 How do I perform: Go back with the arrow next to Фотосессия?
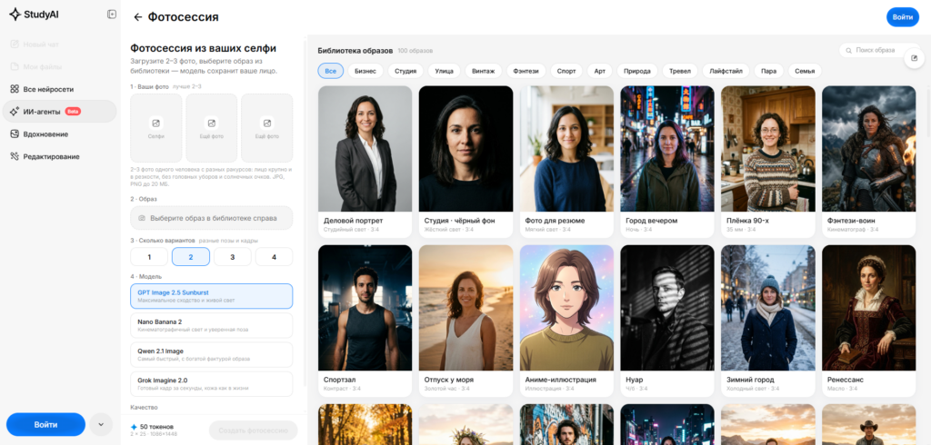click(138, 17)
